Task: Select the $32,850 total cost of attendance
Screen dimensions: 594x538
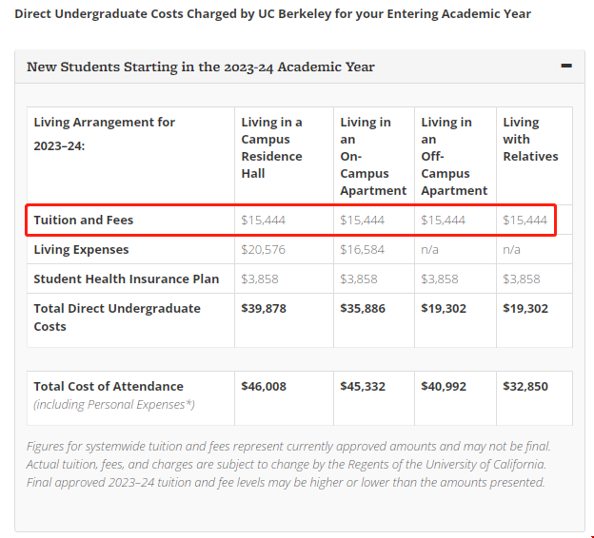Action: pos(525,386)
